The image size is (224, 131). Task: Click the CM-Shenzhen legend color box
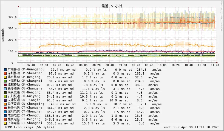tap(5, 73)
